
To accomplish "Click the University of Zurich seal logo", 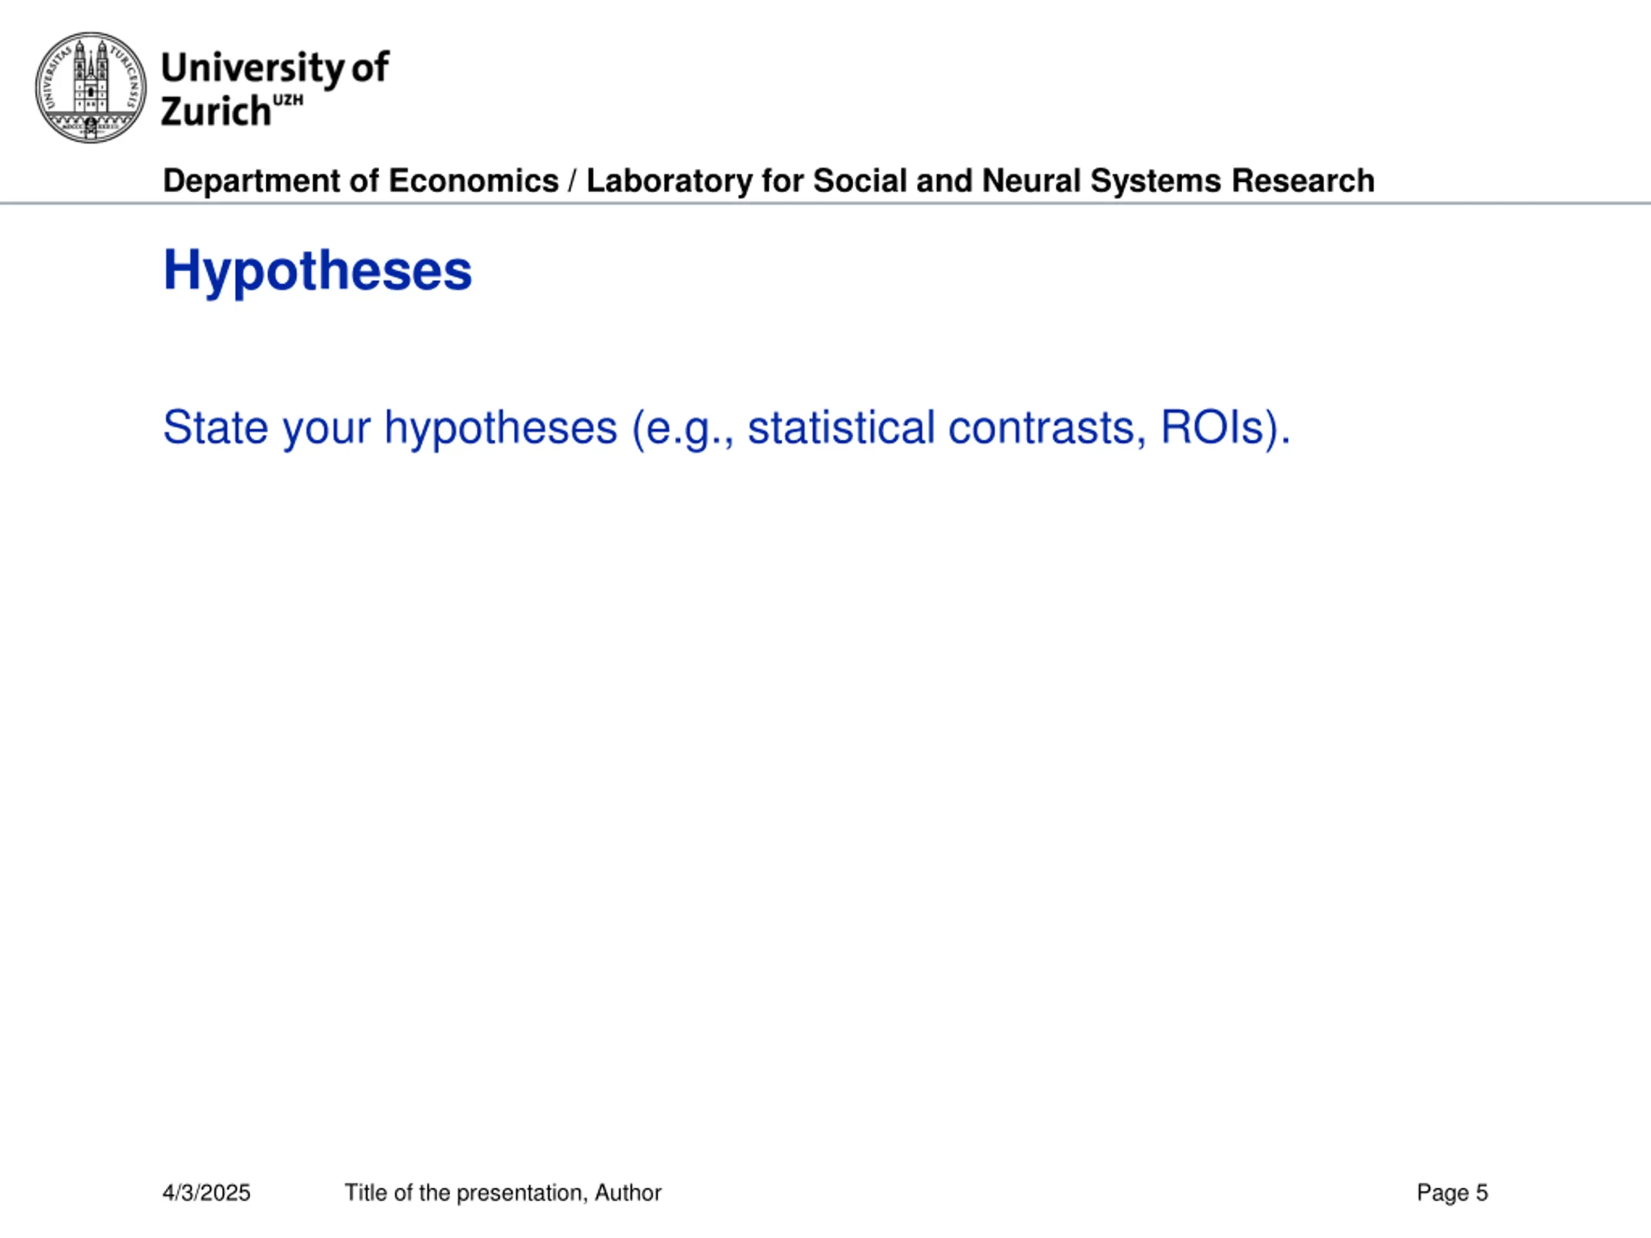I will click(x=91, y=87).
